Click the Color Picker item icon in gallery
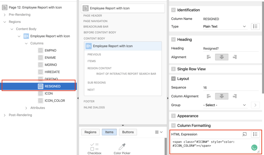This screenshot has height=155, width=264. pos(122,147)
